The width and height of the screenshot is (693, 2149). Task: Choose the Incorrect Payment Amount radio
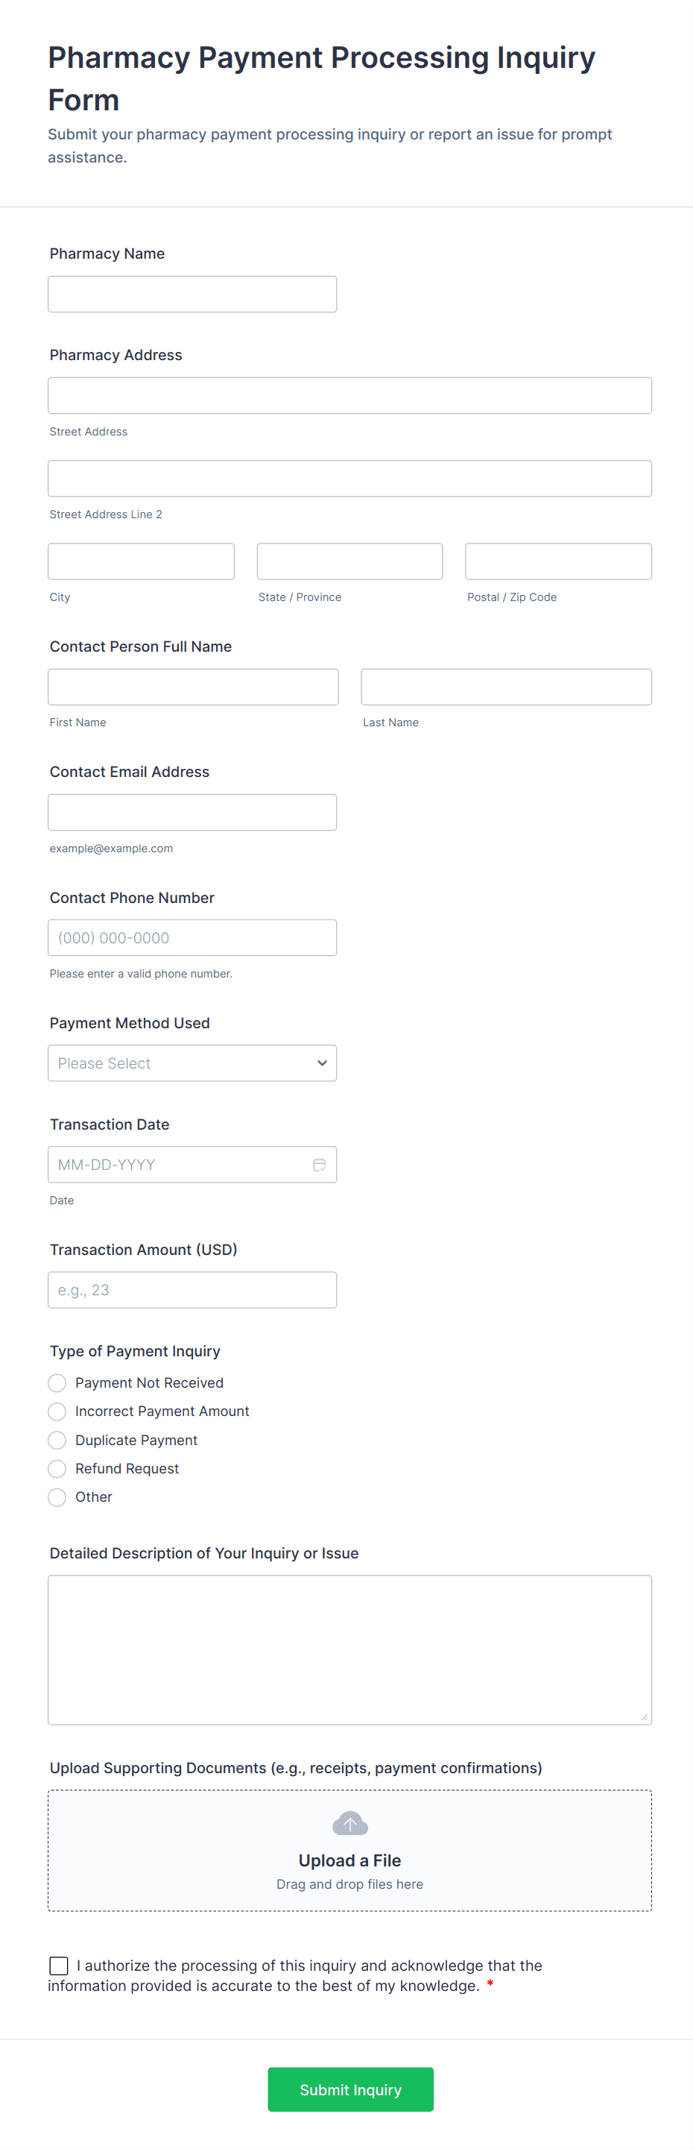click(57, 1412)
